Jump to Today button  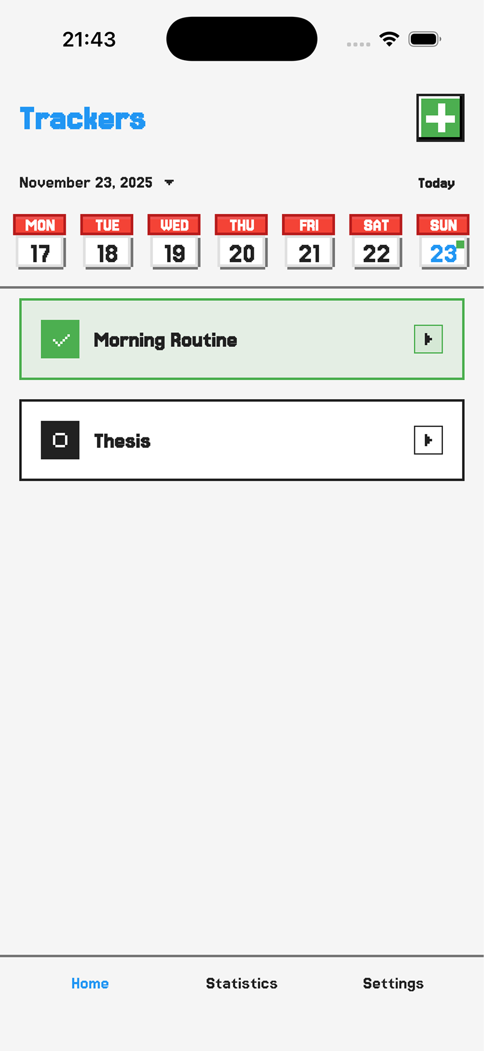(x=436, y=183)
